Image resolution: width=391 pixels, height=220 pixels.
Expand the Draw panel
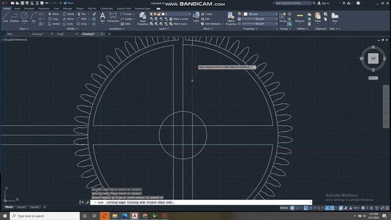pos(24,29)
